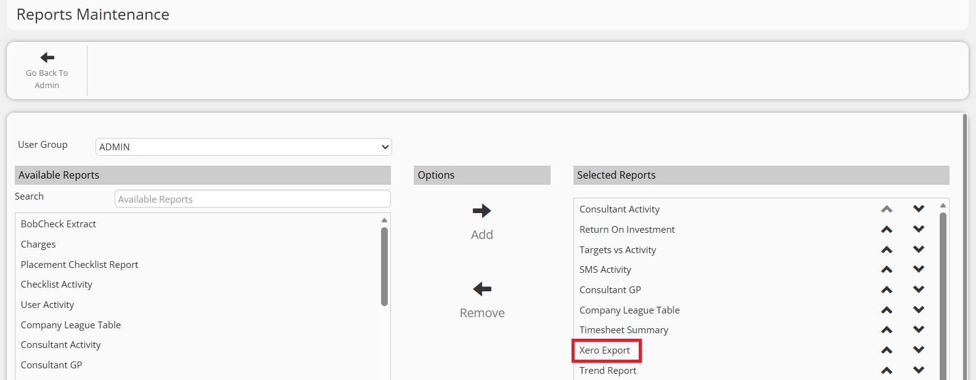Image resolution: width=976 pixels, height=380 pixels.
Task: Move Targets vs Activity down one position
Action: pyautogui.click(x=919, y=250)
